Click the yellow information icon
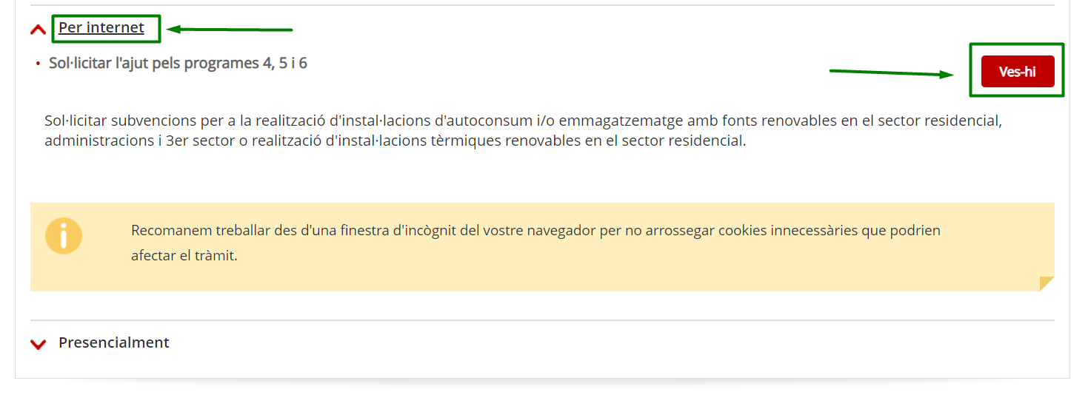The width and height of the screenshot is (1088, 395). tap(64, 237)
